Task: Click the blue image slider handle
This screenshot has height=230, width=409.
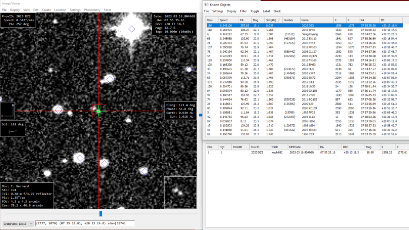Action: pos(101,213)
